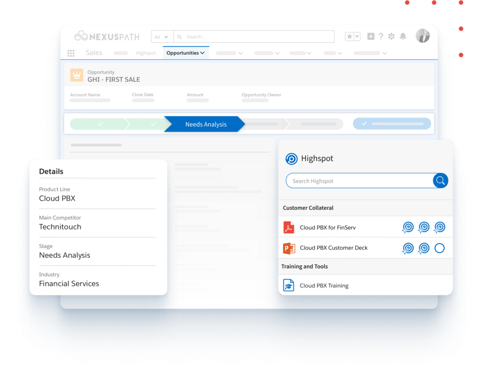487x375 pixels.
Task: Click the Customer Collateral section header
Action: click(x=308, y=207)
